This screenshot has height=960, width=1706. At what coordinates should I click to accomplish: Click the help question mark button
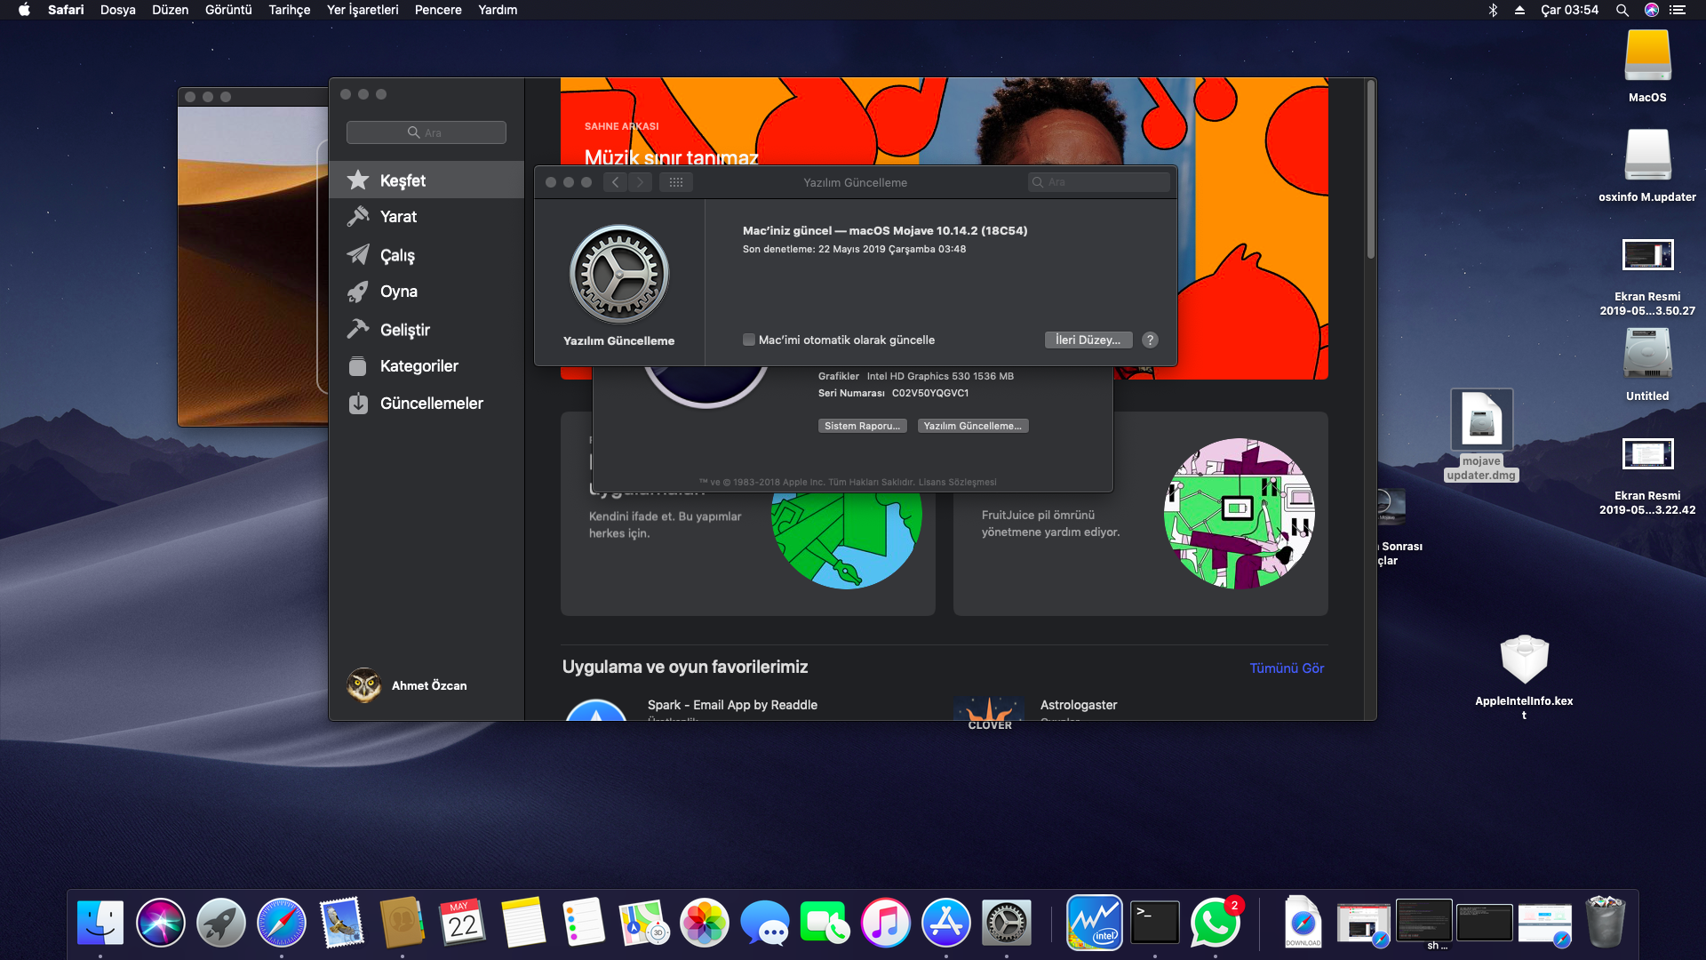point(1150,340)
